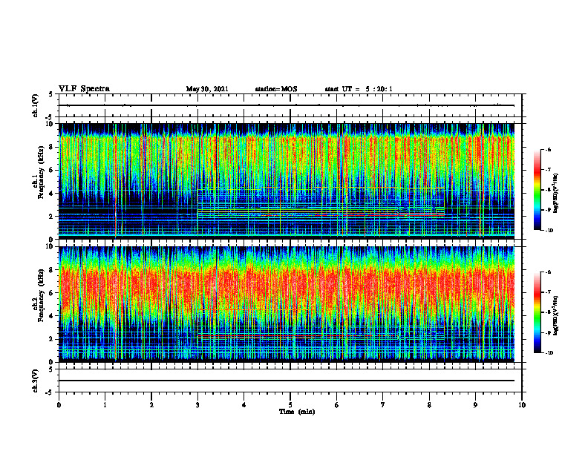Click the "ch.3(V)" axis label

(x=36, y=381)
